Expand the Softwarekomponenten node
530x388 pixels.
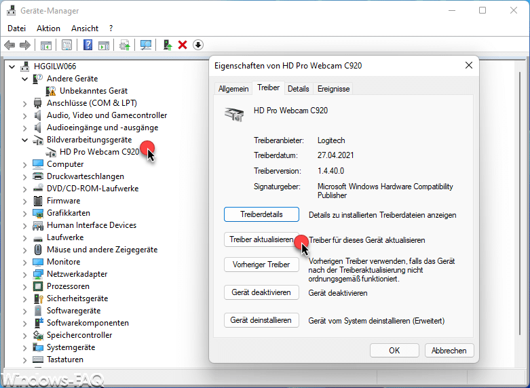coord(24,323)
